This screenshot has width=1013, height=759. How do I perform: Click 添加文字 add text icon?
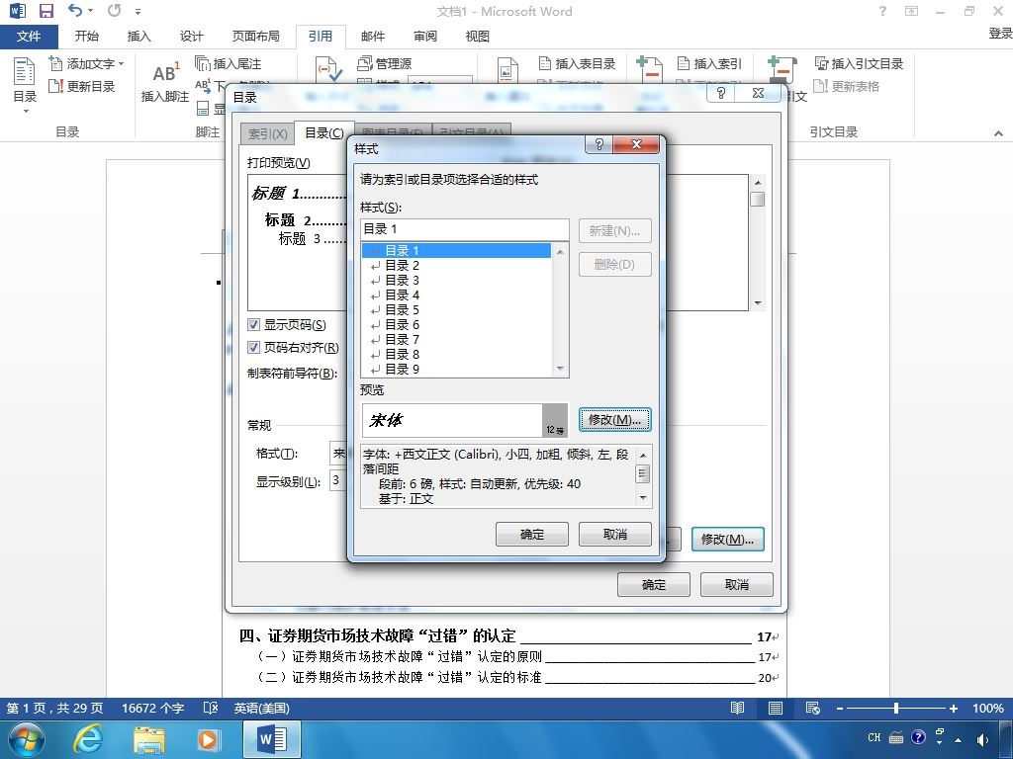55,63
